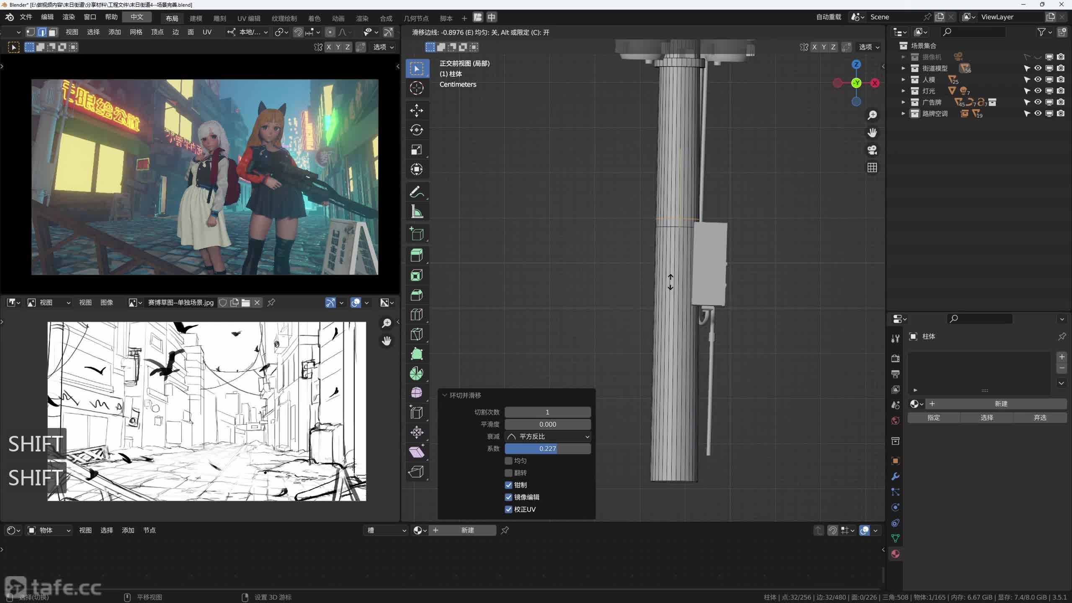Enable the 翻转 checkbox

[508, 473]
